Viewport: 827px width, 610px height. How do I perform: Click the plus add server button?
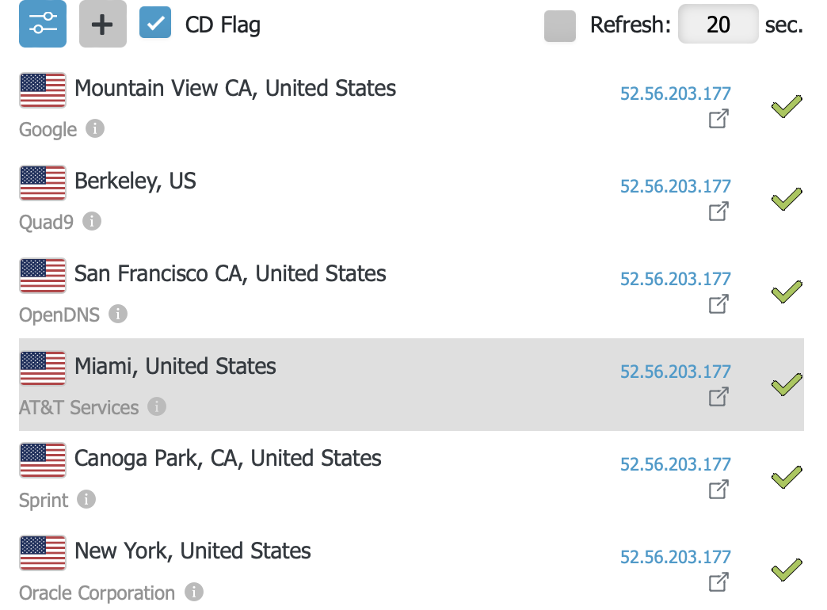coord(103,24)
